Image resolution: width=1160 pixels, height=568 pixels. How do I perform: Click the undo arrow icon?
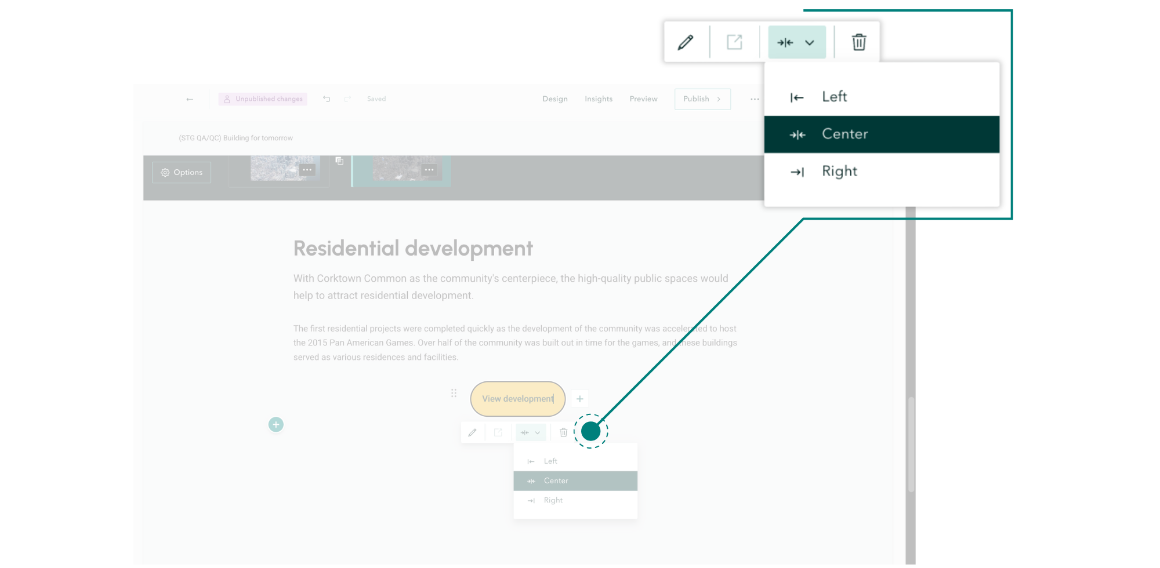(x=326, y=99)
